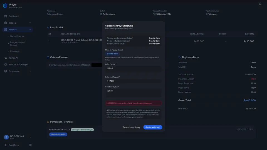Select the Transfer Bank payout method chip

click(x=112, y=54)
